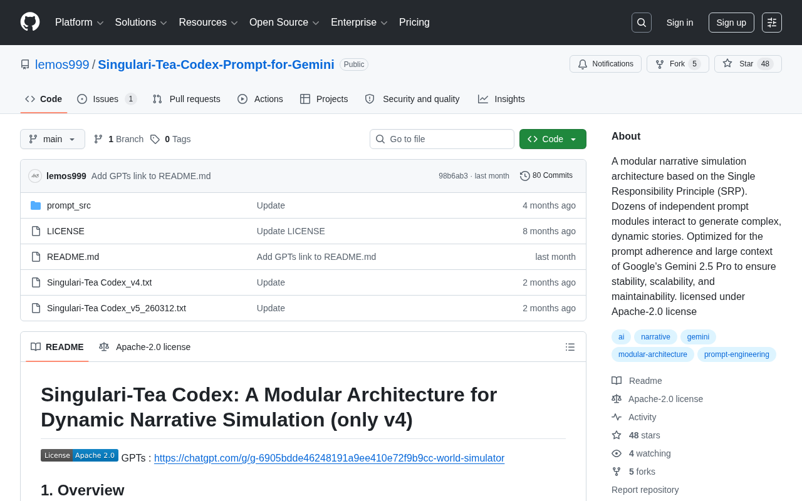Open the search magnifier button
802x501 pixels.
[x=642, y=23]
